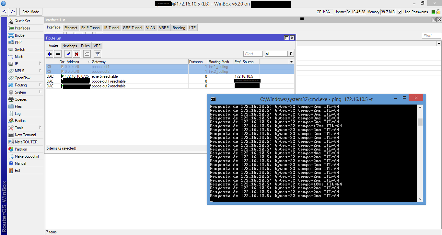Screen dimensions: 442x235
Task: Sort routes by Dst. Address column header
Action: point(75,62)
